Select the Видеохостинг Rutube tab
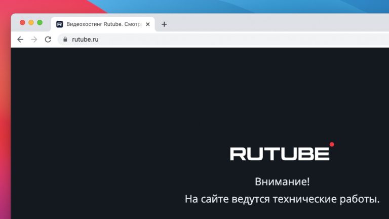Viewport: 389px width, 219px height. pos(103,24)
